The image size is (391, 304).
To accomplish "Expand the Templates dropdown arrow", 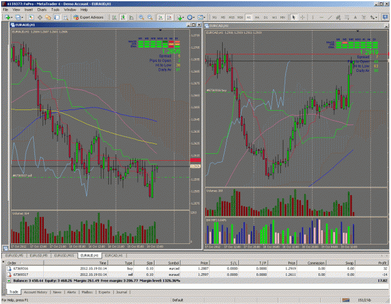I will [204, 18].
